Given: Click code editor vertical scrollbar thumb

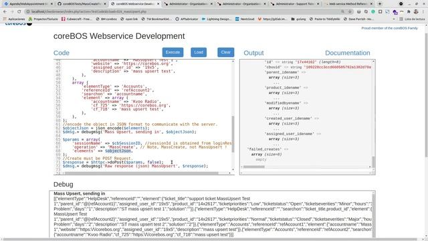Looking at the screenshot, I should point(233,134).
